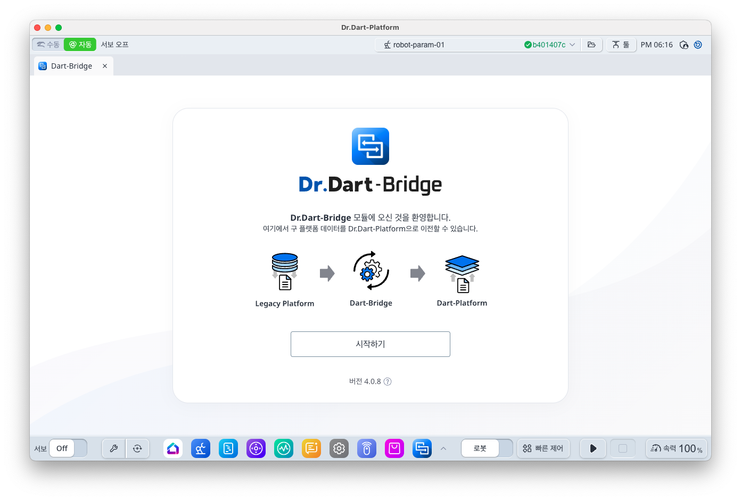
Task: Toggle the 로봇 robot switch
Action: pyautogui.click(x=487, y=448)
